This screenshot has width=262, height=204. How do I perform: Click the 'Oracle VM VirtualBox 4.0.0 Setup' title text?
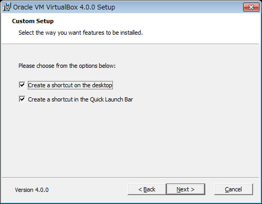coord(64,7)
